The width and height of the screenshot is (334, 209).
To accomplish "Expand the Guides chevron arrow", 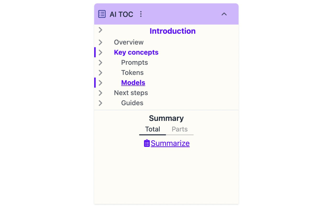I will point(100,103).
